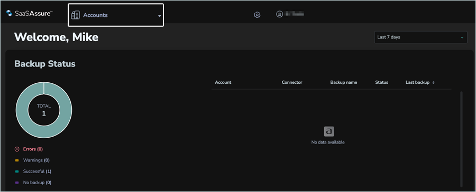Click the Warnings yellow color swatch
This screenshot has width=476, height=192.
(17, 160)
